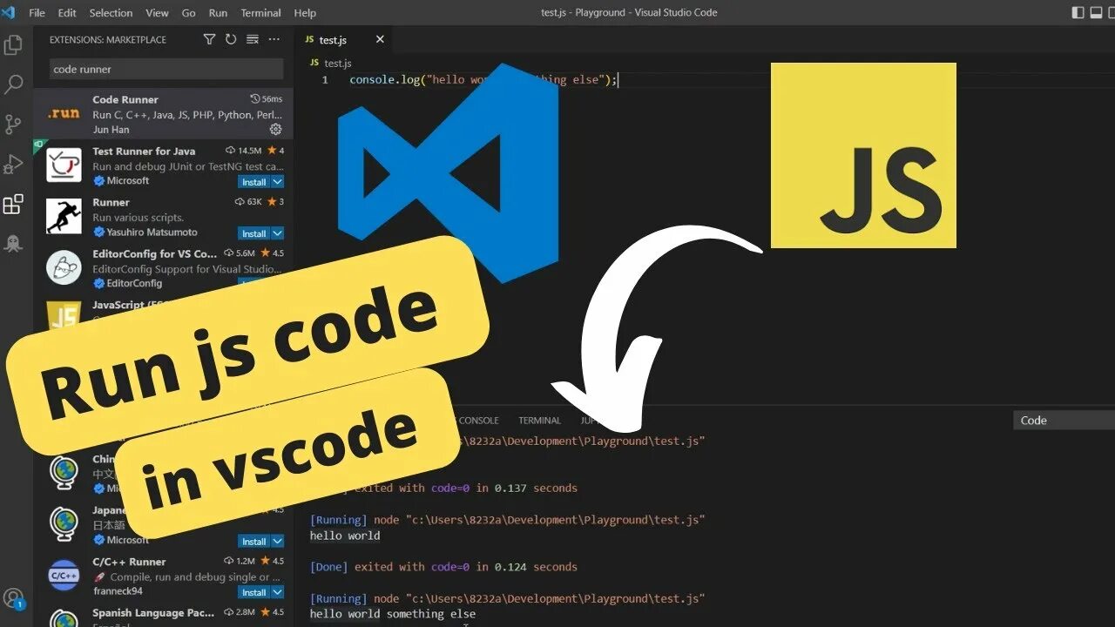Click 'Jun Han' publisher name
Screen dimensions: 1115x627
point(111,130)
